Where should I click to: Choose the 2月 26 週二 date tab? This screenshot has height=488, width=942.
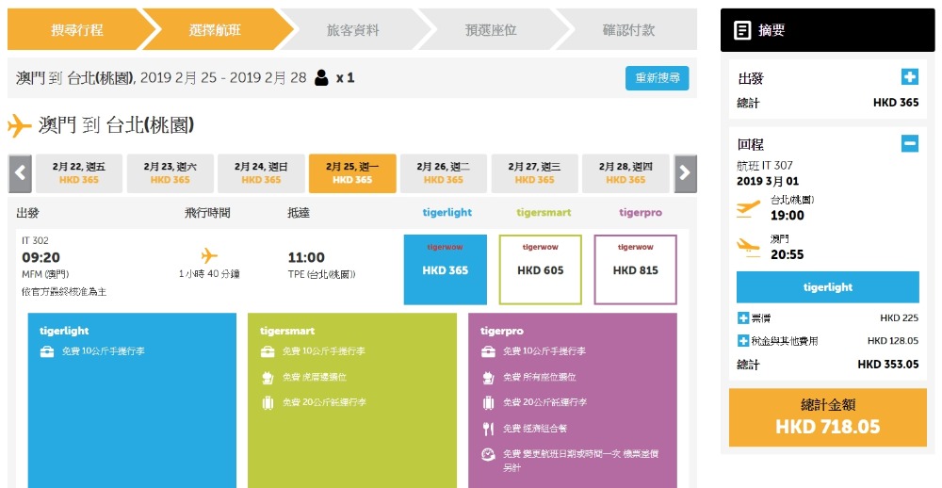tap(444, 173)
